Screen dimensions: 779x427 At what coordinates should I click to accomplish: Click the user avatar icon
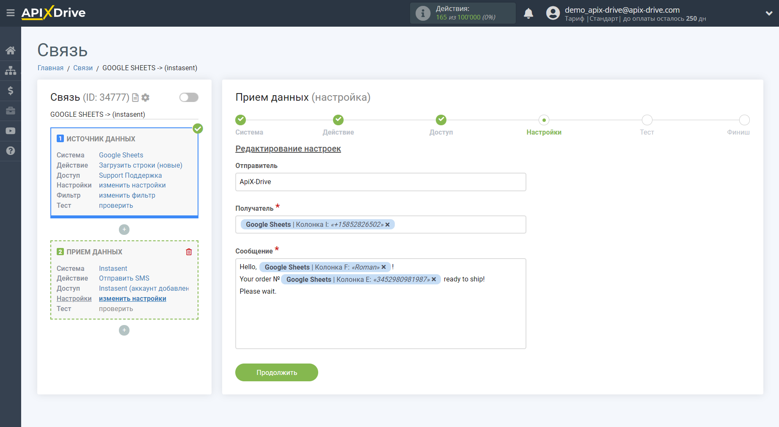[x=553, y=13]
